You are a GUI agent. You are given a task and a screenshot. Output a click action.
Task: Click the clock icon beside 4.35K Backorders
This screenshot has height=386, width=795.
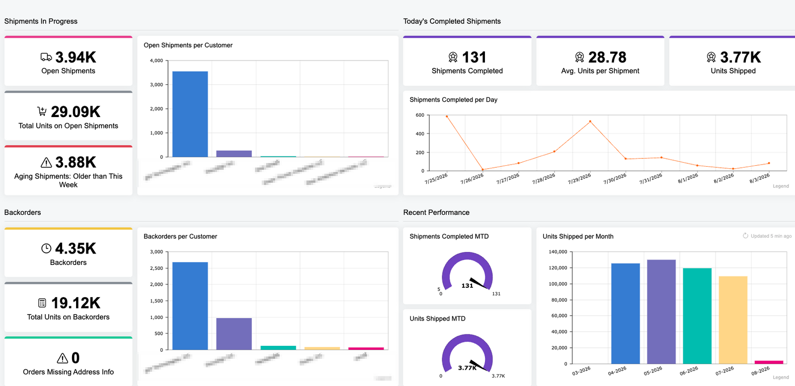point(46,248)
